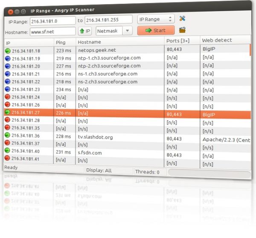Image resolution: width=256 pixels, height=238 pixels.
Task: Click green status icon for 216.34.181.36
Action: pyautogui.click(x=8, y=136)
